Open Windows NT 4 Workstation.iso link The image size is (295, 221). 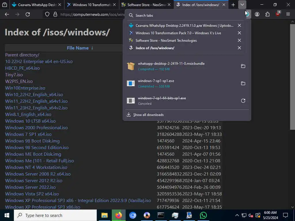36,167
